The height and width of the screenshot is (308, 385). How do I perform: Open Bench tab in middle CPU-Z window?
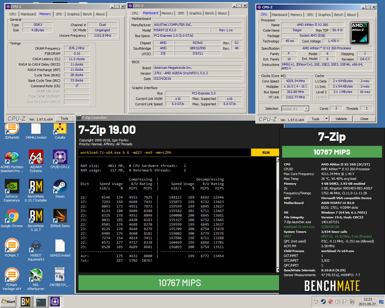(210, 13)
